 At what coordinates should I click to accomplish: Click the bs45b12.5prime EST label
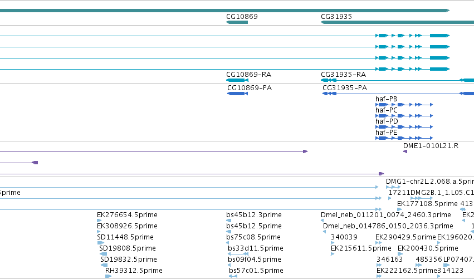pyautogui.click(x=253, y=226)
